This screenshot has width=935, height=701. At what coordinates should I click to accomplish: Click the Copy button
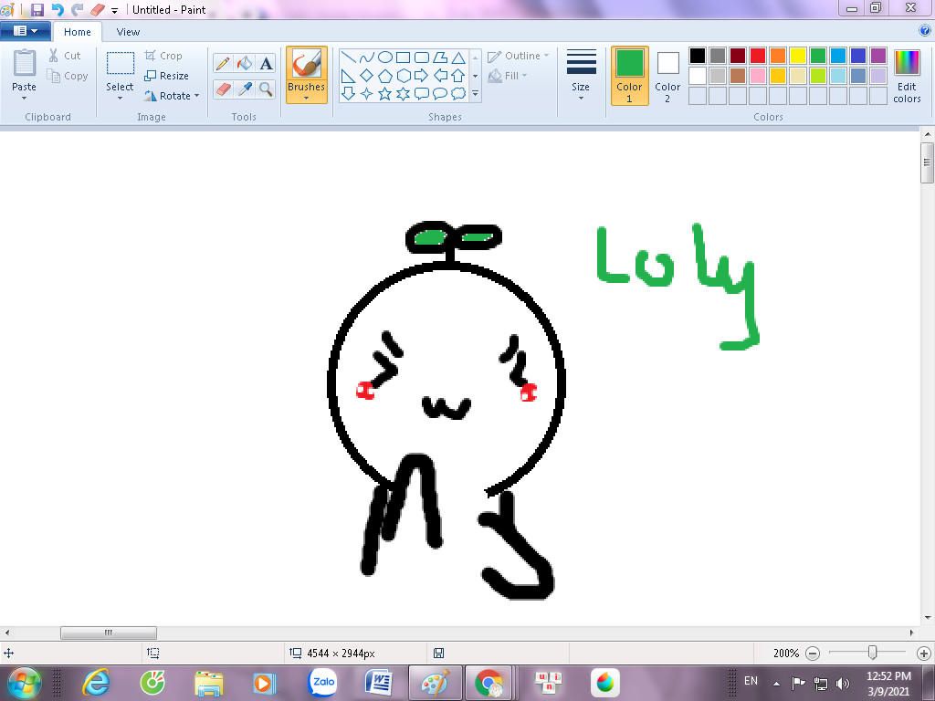(68, 77)
